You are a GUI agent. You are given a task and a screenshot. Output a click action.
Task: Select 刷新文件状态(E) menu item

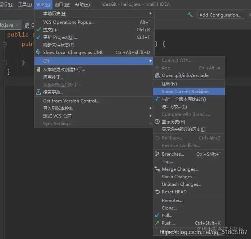[93, 45]
